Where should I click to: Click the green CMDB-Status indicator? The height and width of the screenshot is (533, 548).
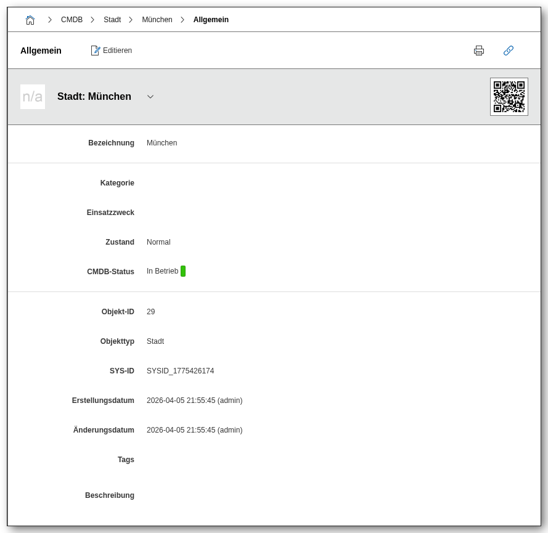point(183,271)
